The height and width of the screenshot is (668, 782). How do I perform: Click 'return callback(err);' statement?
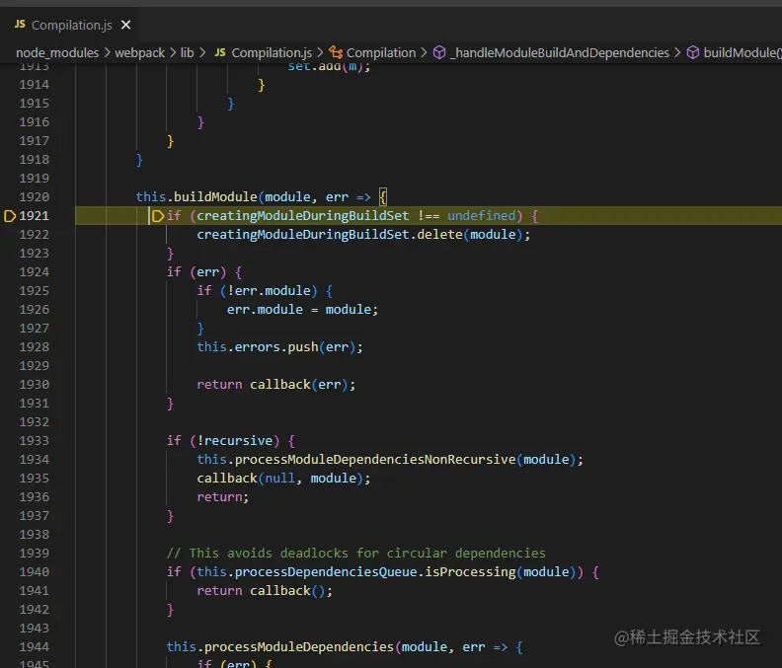276,385
